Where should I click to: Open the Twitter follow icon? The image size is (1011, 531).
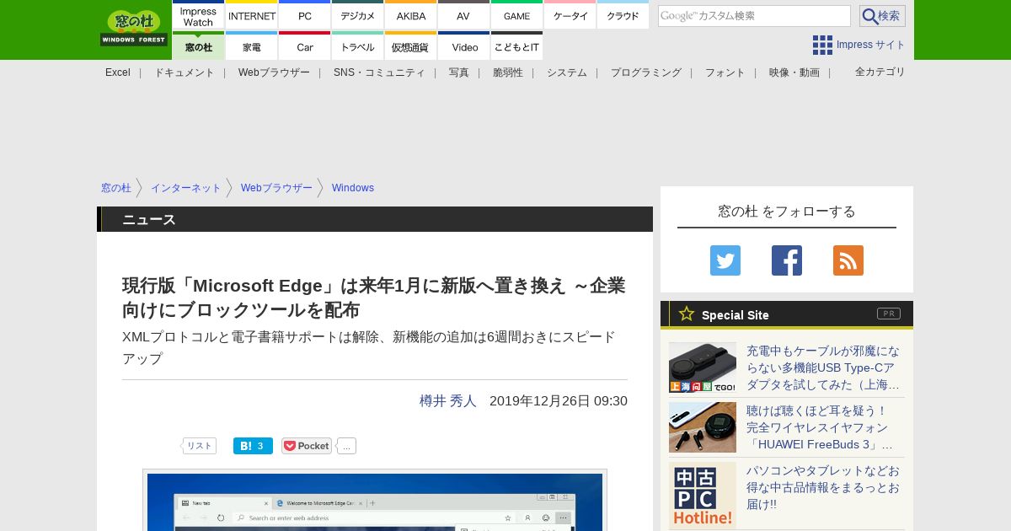[725, 260]
